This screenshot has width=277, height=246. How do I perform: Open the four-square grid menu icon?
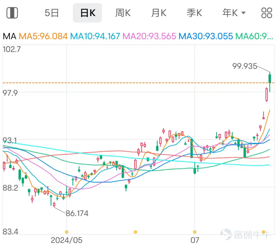click(267, 13)
